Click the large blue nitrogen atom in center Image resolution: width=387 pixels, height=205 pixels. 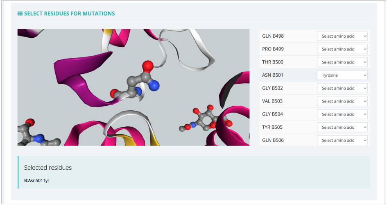(154, 85)
